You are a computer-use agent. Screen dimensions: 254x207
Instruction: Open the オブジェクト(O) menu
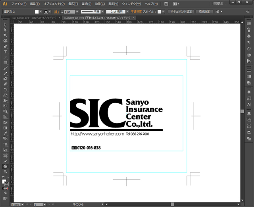54,4
